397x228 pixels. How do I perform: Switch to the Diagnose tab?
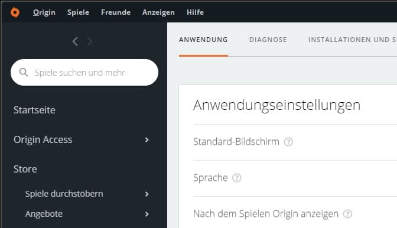268,40
